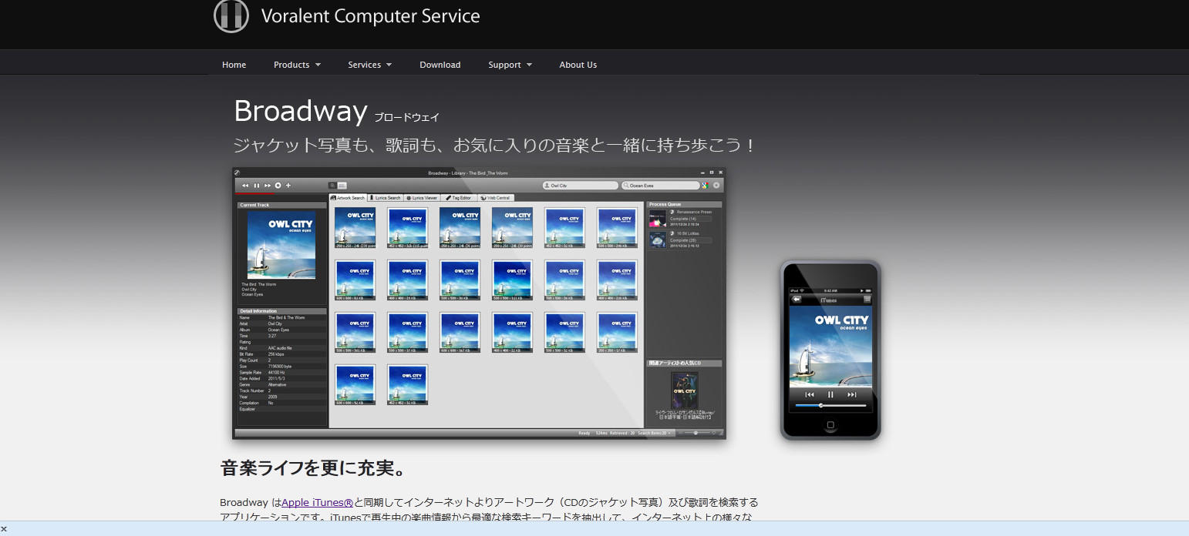Image resolution: width=1189 pixels, height=536 pixels.
Task: Open the Artwork Search tab
Action: tap(348, 198)
